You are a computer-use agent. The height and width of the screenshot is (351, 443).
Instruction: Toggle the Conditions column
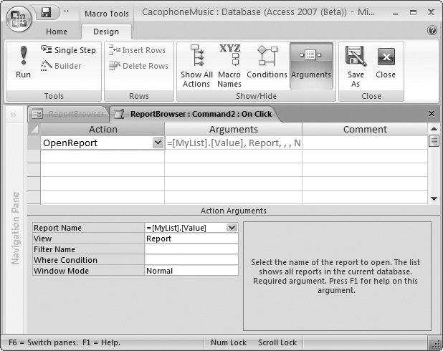click(267, 56)
